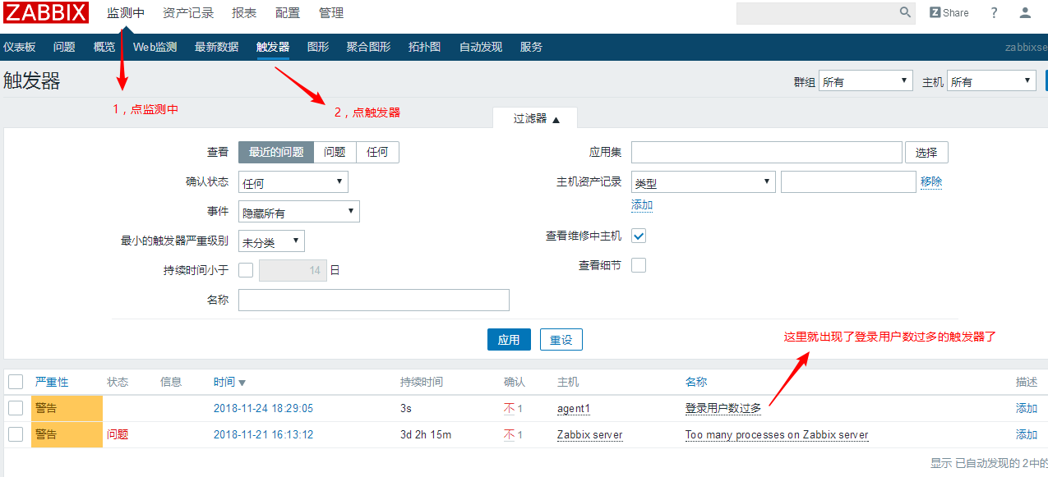1048x477 pixels.
Task: Open the 报表 top menu
Action: pyautogui.click(x=244, y=13)
